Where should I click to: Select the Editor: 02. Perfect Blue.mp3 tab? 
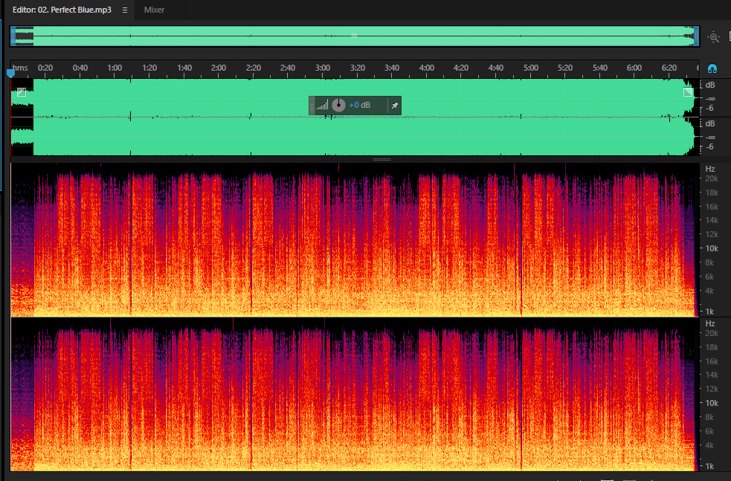[62, 10]
